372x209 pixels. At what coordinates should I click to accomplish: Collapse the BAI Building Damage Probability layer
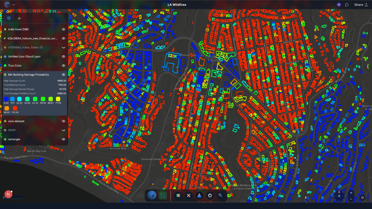coord(28,75)
